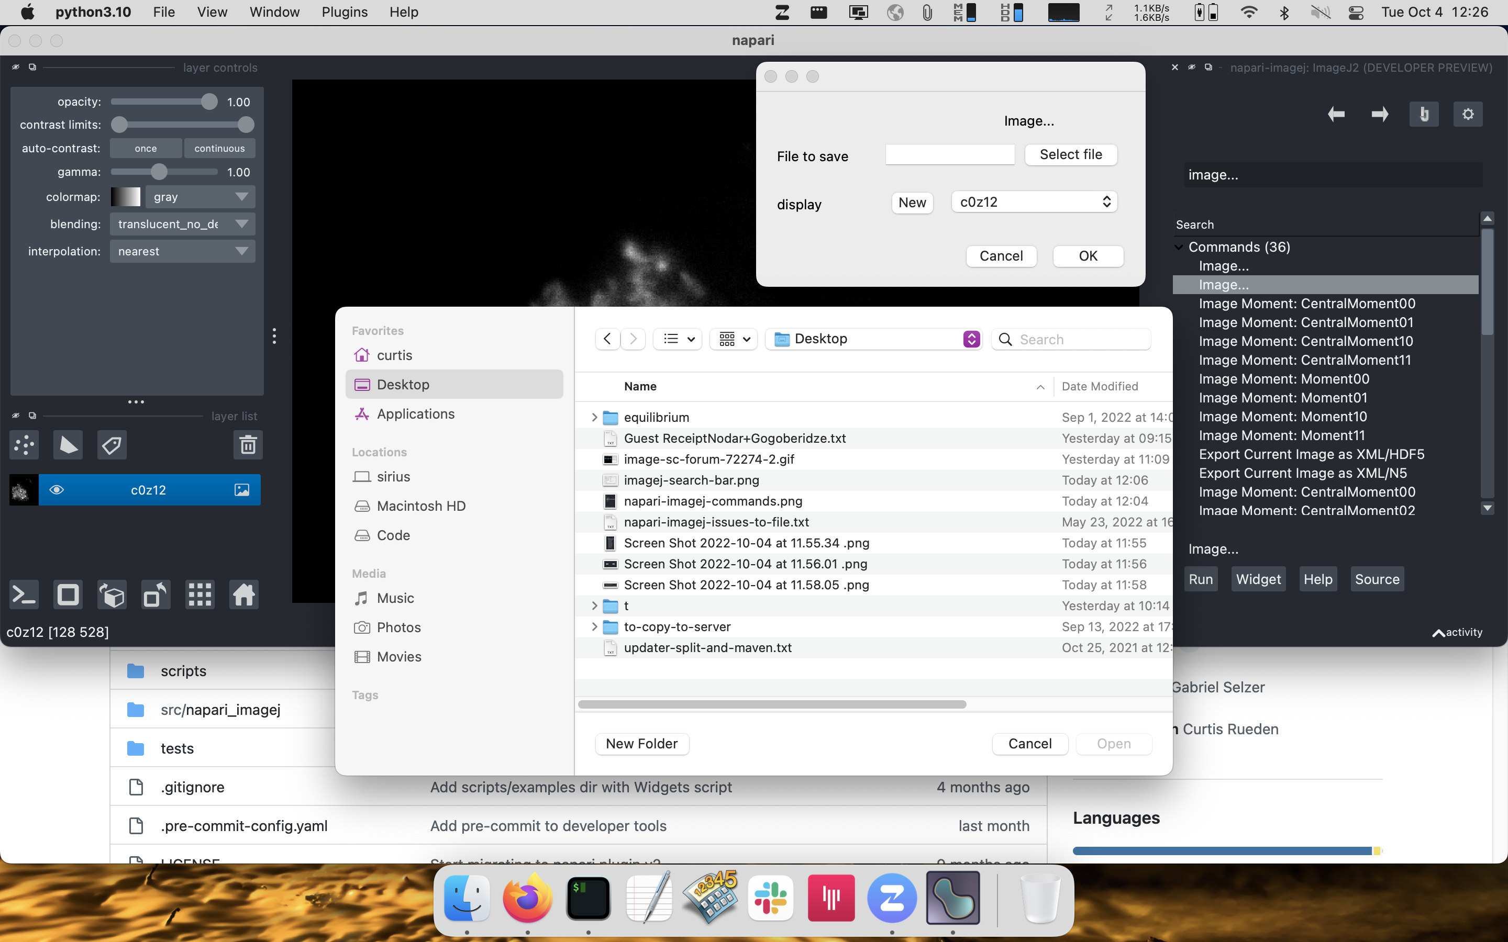Create a new Points layer
The width and height of the screenshot is (1508, 942).
click(x=24, y=445)
